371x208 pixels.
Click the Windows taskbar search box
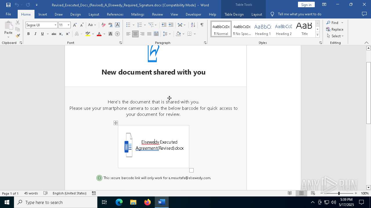click(x=56, y=202)
